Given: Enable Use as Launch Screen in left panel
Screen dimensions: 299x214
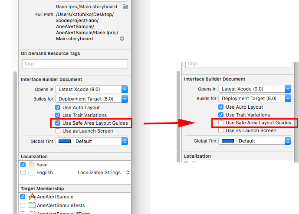Looking at the screenshot, I should [x=58, y=131].
